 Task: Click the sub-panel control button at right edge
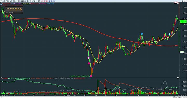coord(178,78)
